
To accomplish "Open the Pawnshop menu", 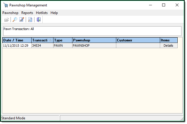I will pos(10,13).
